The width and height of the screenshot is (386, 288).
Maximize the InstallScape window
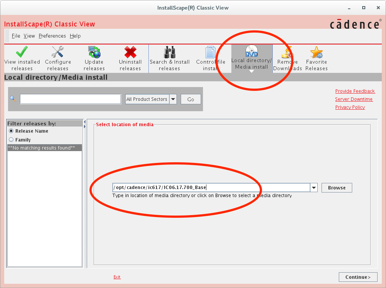click(364, 8)
